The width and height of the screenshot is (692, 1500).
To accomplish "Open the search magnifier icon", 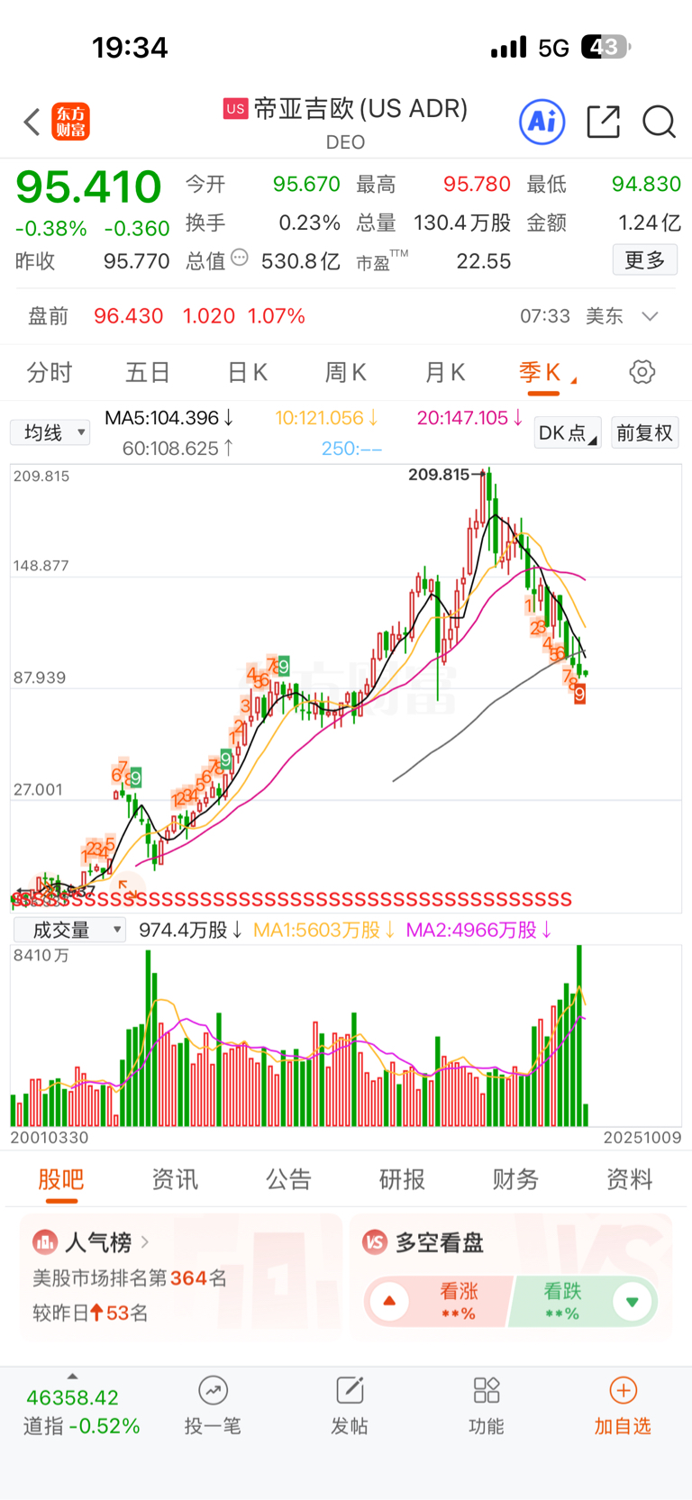I will 659,122.
